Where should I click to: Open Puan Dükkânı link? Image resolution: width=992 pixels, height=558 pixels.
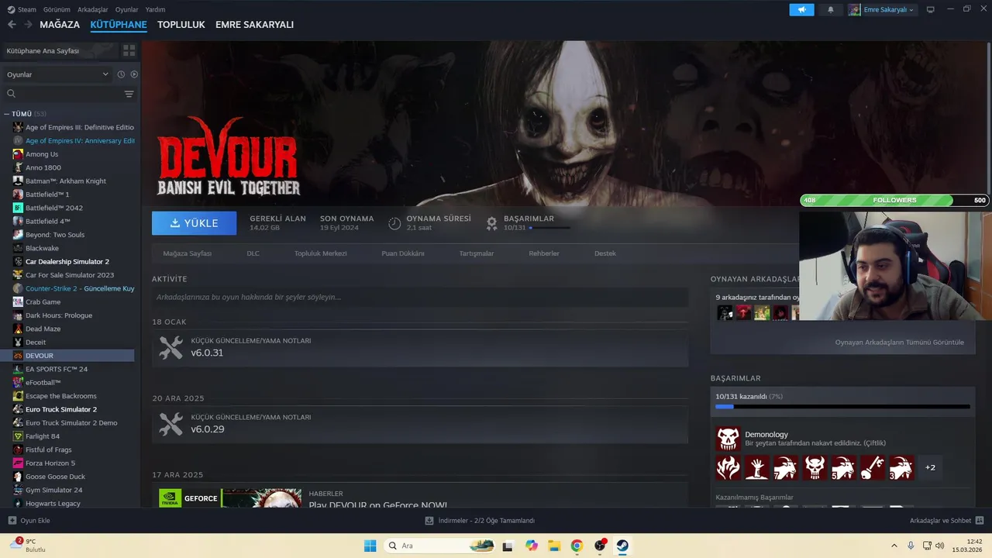click(403, 253)
